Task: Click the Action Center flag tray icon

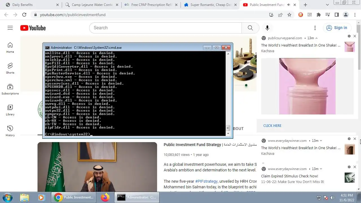Action: [x=326, y=198]
